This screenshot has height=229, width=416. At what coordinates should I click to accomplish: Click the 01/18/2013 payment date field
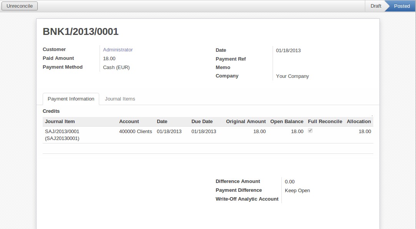coord(288,51)
